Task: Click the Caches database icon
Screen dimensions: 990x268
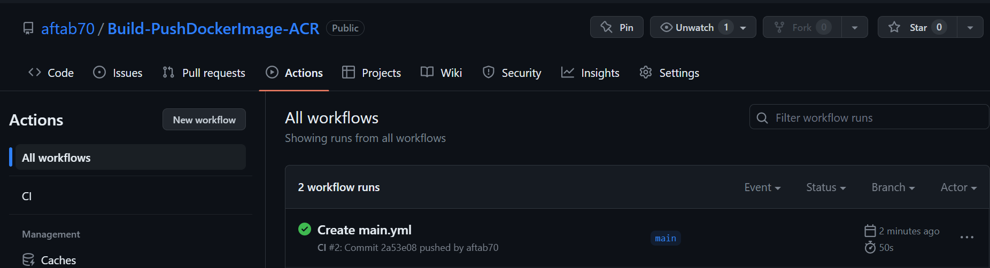Action: [28, 260]
